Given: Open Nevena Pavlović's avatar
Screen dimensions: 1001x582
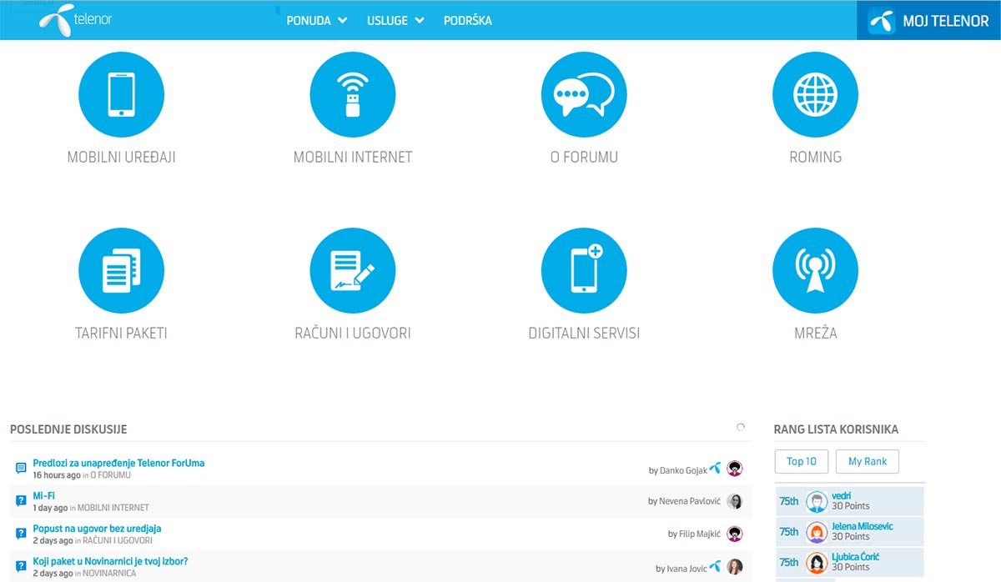Looking at the screenshot, I should point(734,501).
